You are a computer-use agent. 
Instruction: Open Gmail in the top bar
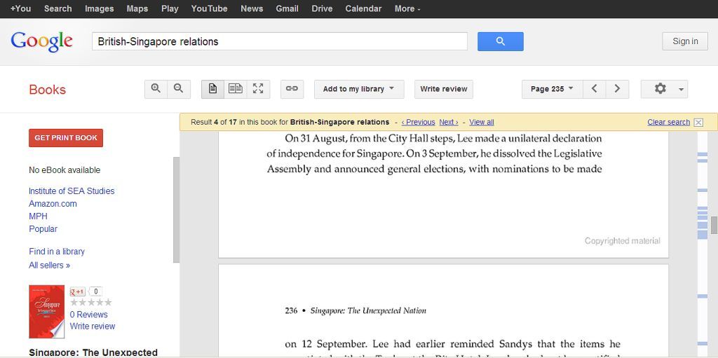coord(287,8)
